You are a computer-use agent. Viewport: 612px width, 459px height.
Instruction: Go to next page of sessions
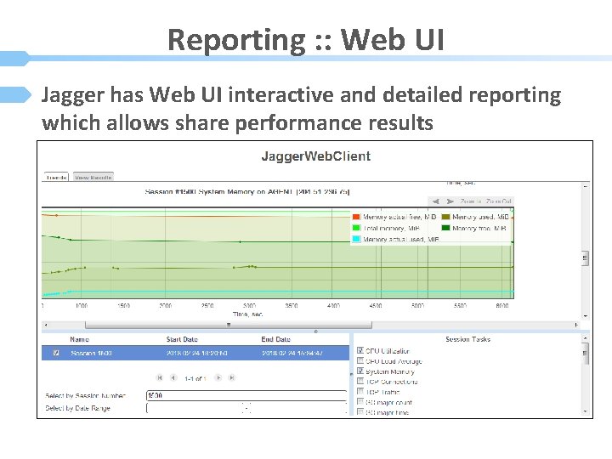pos(218,377)
